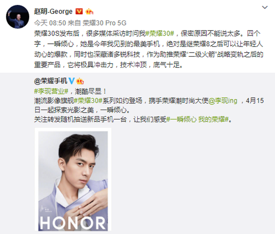This screenshot has height=234, width=275.
Task: Open the 赵明-George username link
Action: coord(53,12)
